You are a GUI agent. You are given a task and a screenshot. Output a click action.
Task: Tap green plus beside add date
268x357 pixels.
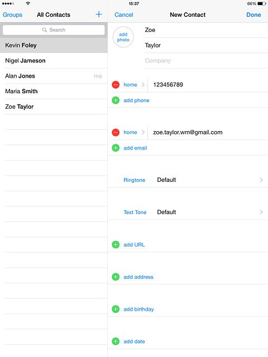(x=116, y=341)
